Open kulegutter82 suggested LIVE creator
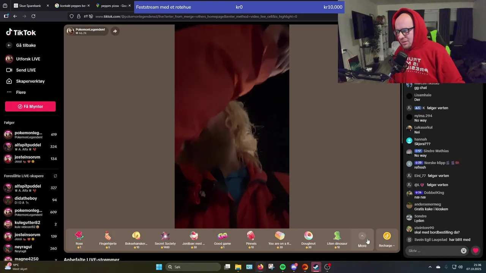486x273 pixels. pyautogui.click(x=30, y=224)
